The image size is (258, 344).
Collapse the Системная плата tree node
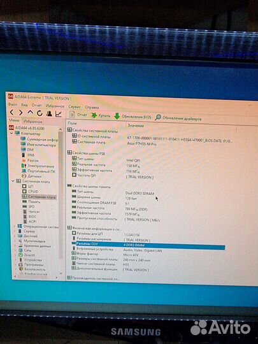[13, 181]
